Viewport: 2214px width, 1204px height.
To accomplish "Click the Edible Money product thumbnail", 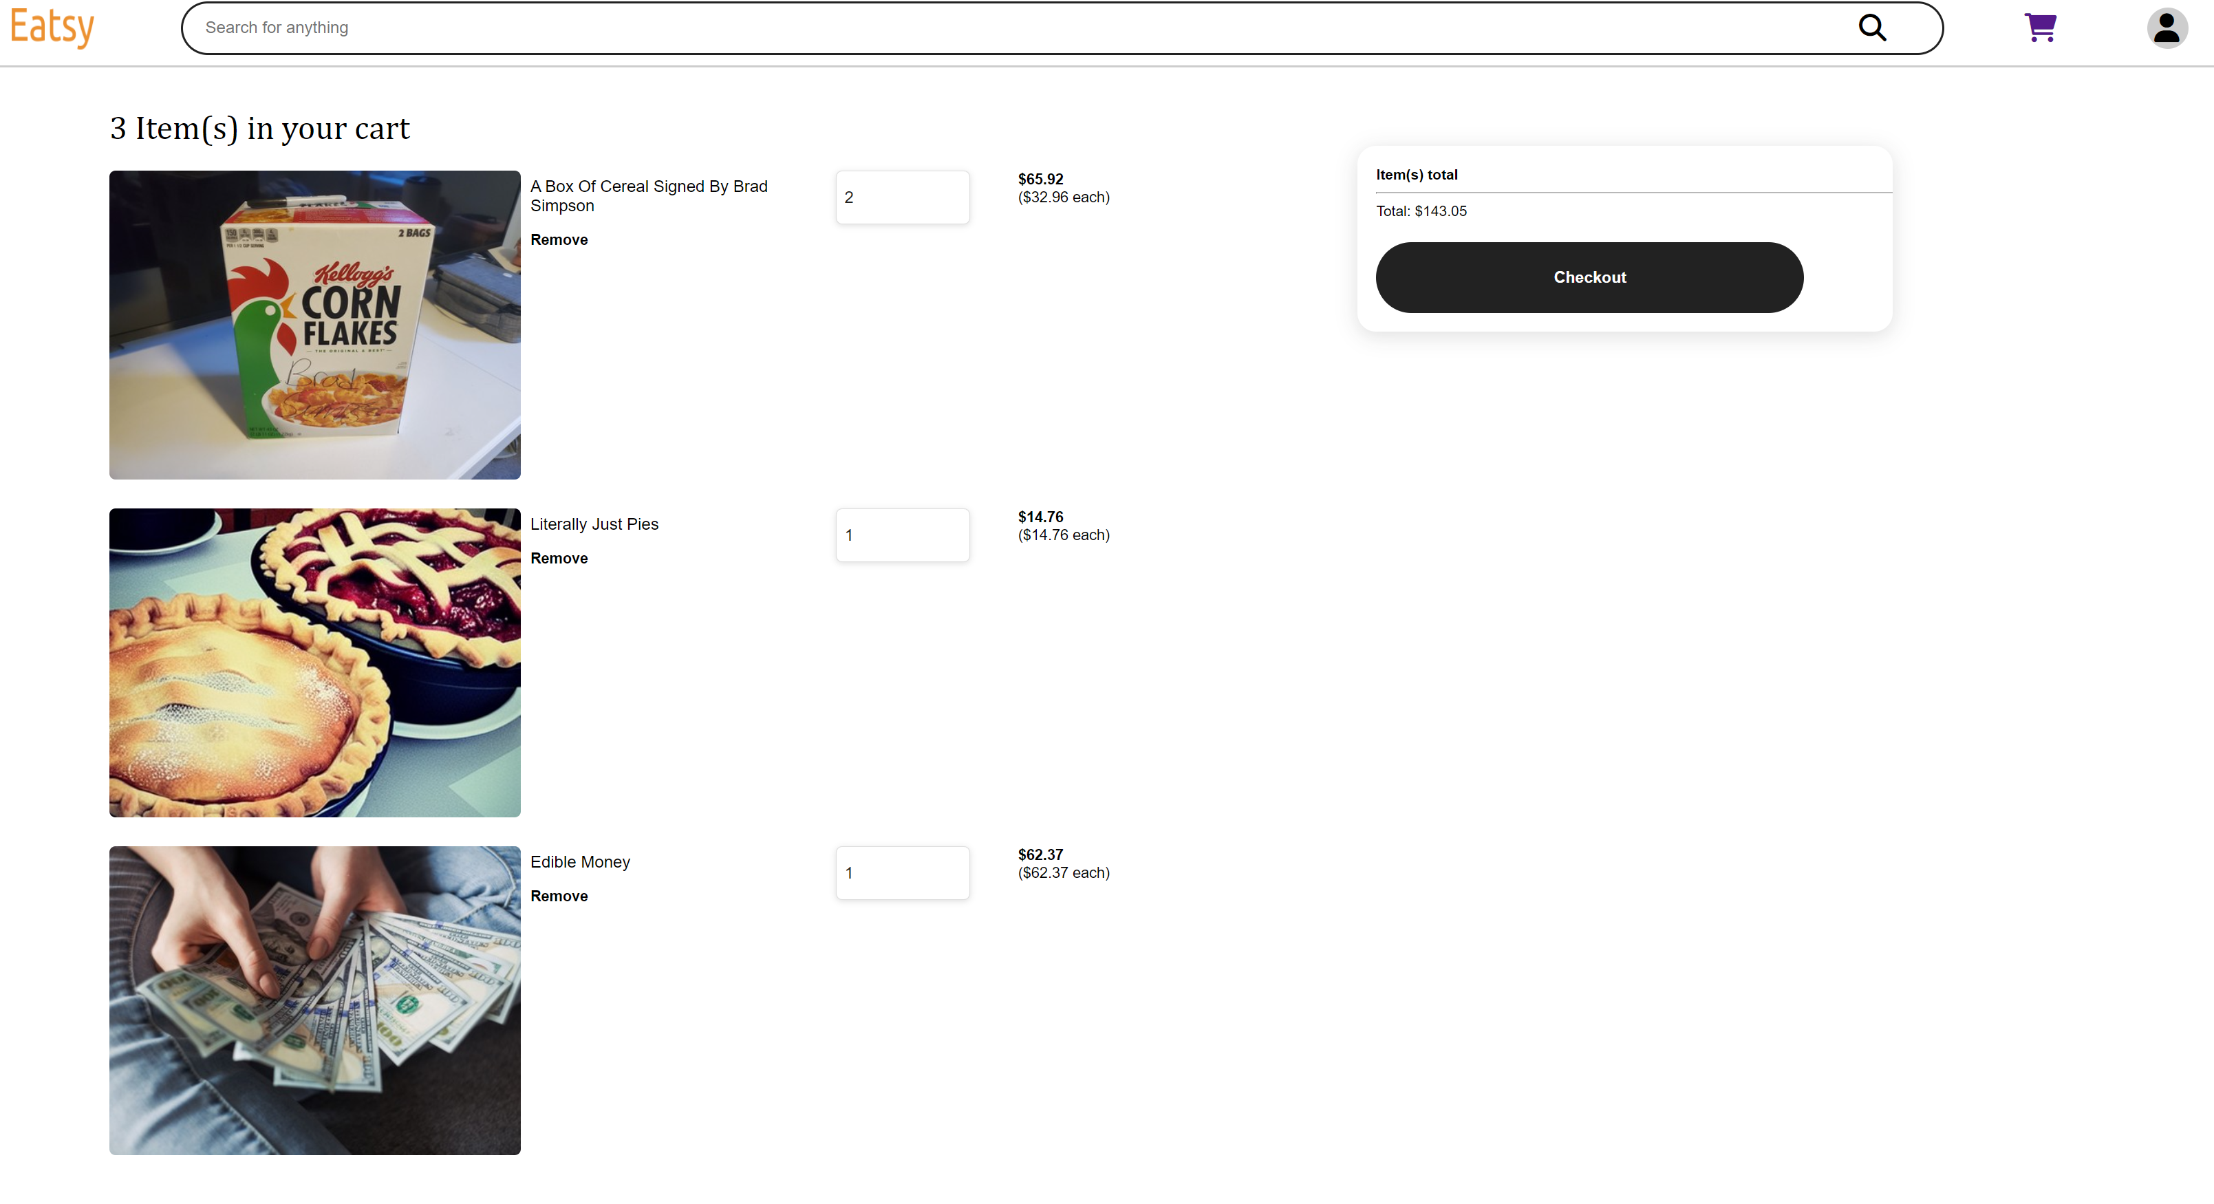I will click(x=316, y=1001).
